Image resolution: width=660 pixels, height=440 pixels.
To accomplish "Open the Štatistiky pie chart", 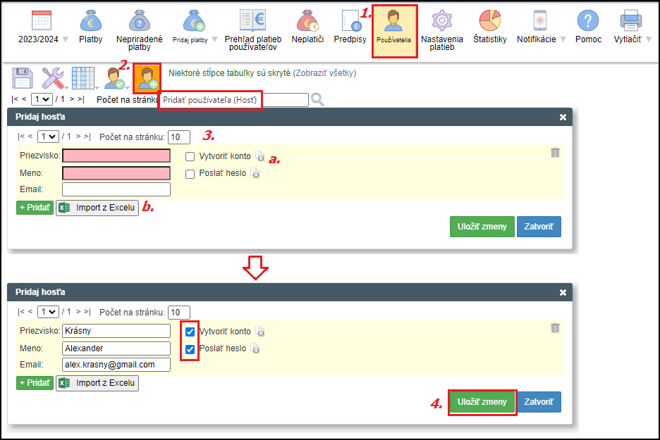I will click(490, 20).
